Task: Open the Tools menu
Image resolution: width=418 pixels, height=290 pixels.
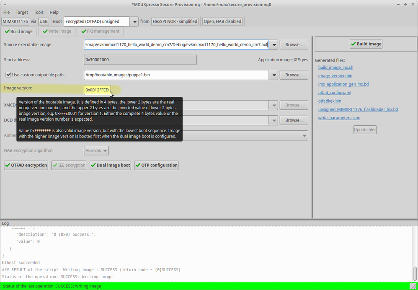Action: [39, 12]
